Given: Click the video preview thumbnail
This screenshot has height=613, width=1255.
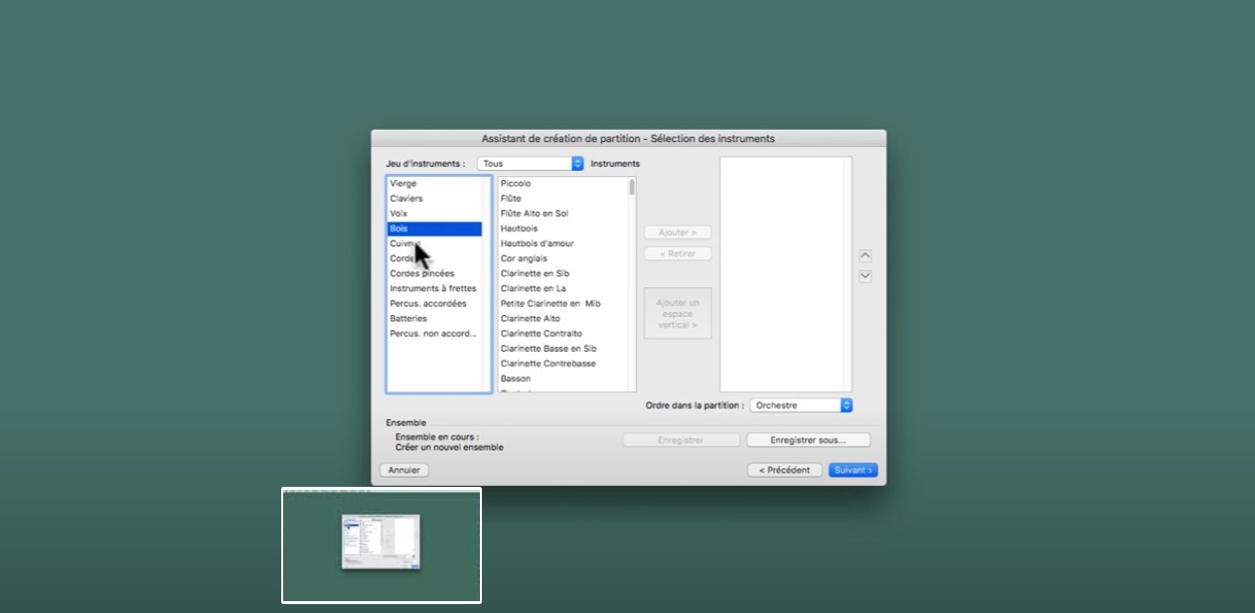Looking at the screenshot, I should tap(382, 544).
